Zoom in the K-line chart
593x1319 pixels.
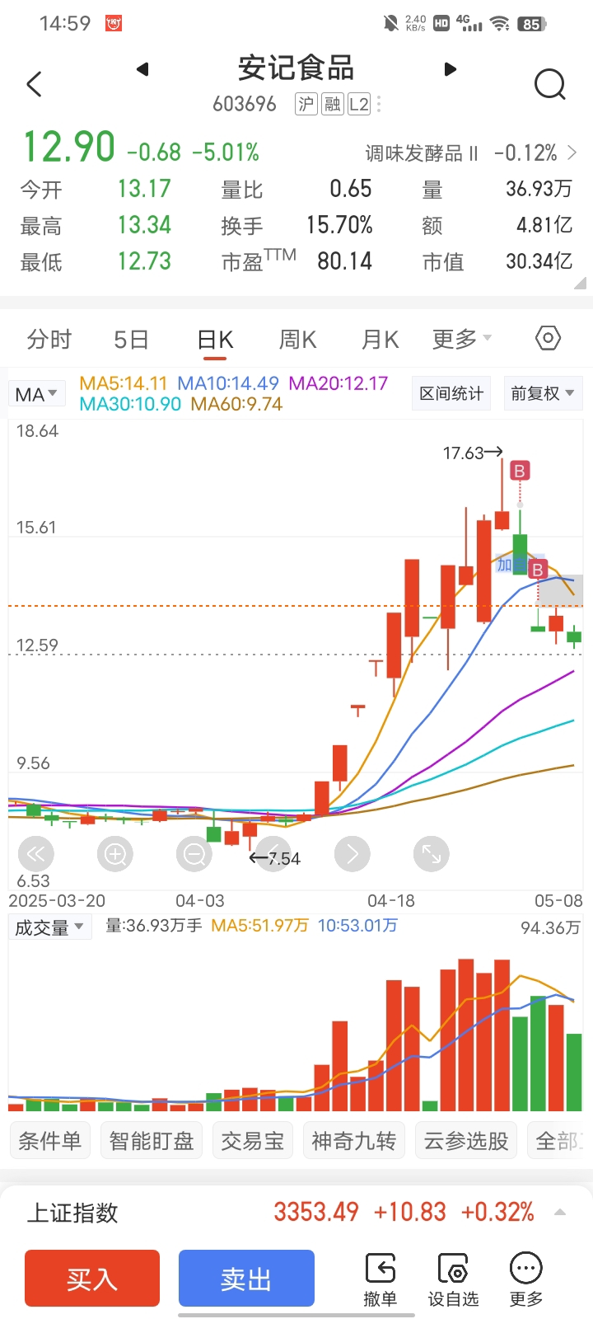(x=115, y=854)
